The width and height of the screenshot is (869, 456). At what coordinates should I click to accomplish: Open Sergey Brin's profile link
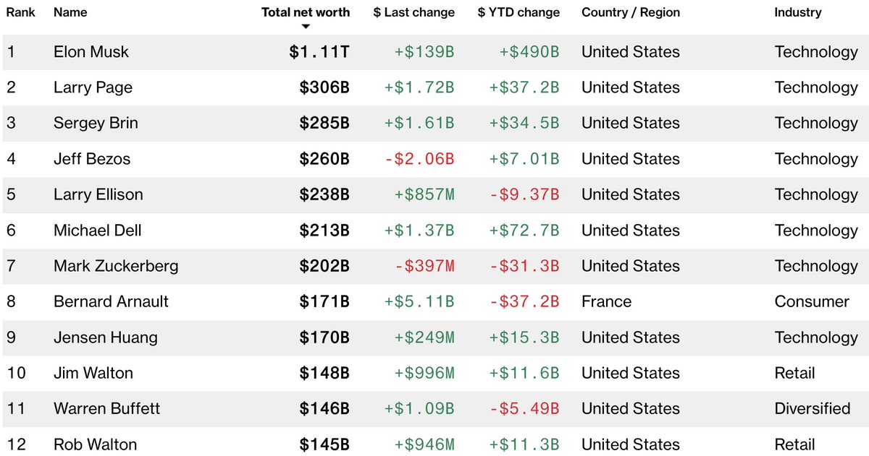[96, 123]
